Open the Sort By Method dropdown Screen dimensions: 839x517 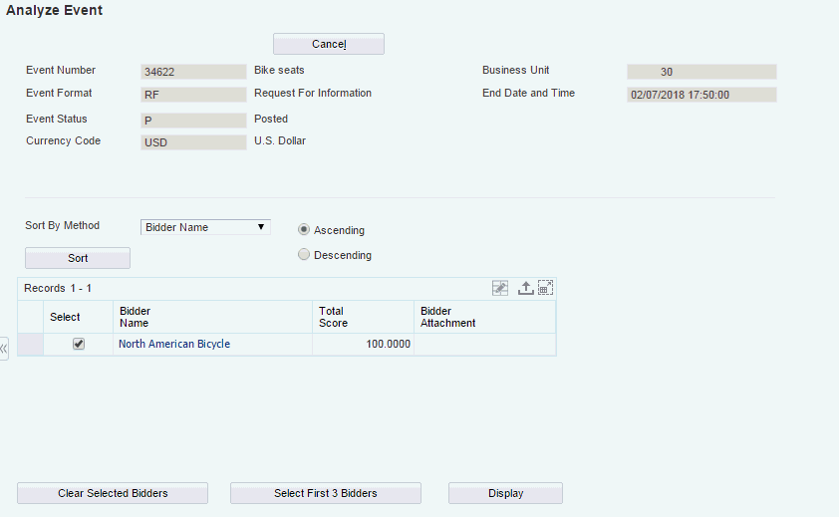(x=205, y=227)
